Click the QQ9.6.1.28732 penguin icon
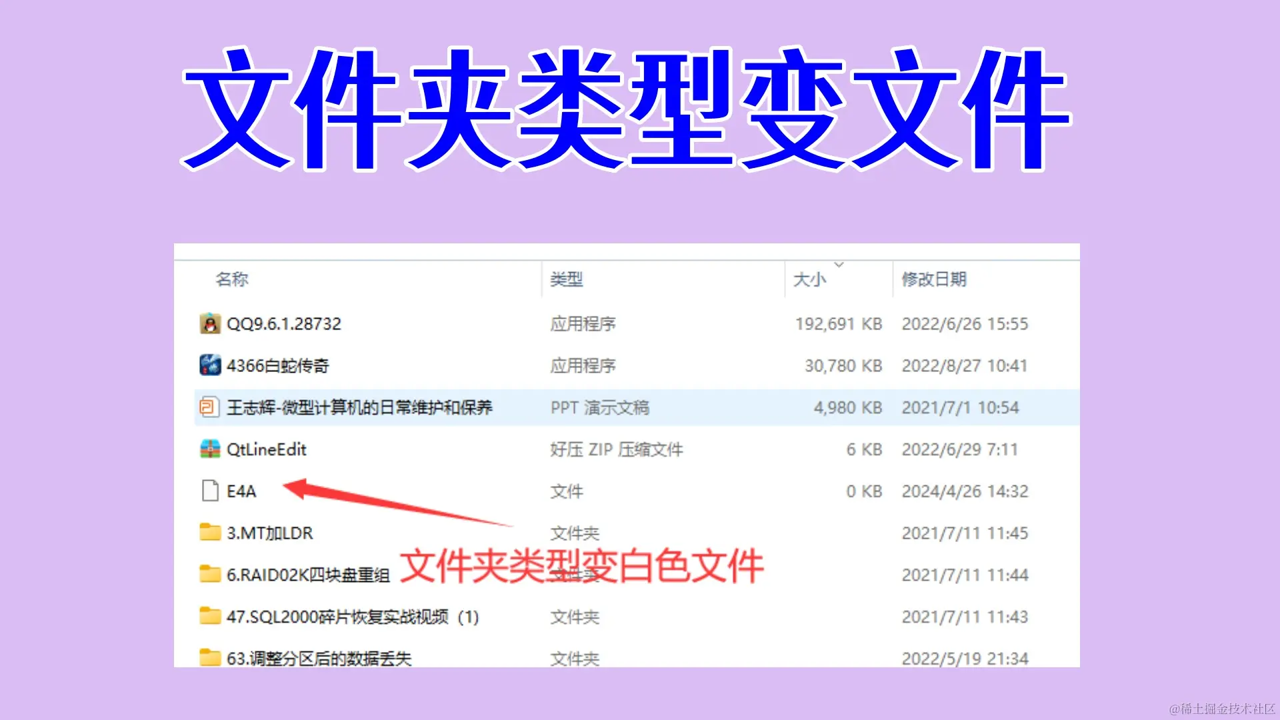This screenshot has width=1280, height=720. pyautogui.click(x=210, y=323)
